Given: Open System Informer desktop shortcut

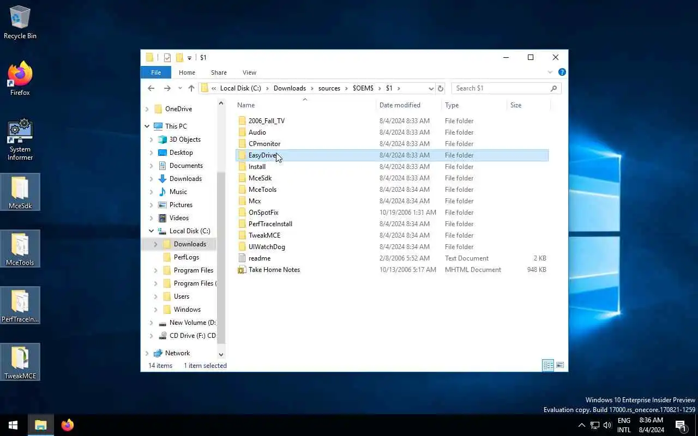Looking at the screenshot, I should (x=20, y=140).
